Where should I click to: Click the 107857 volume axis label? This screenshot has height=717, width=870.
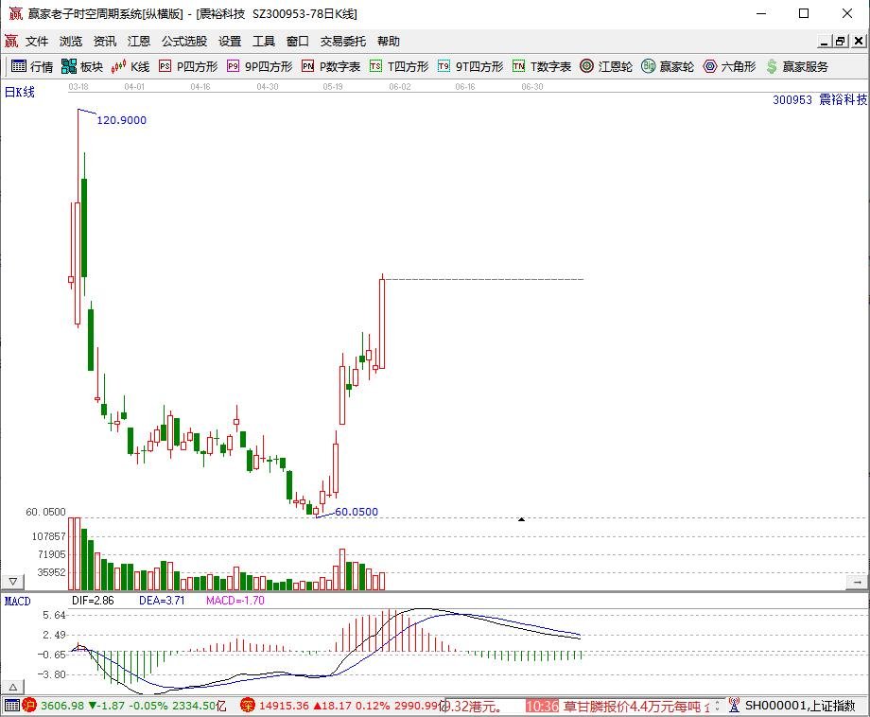pyautogui.click(x=49, y=536)
